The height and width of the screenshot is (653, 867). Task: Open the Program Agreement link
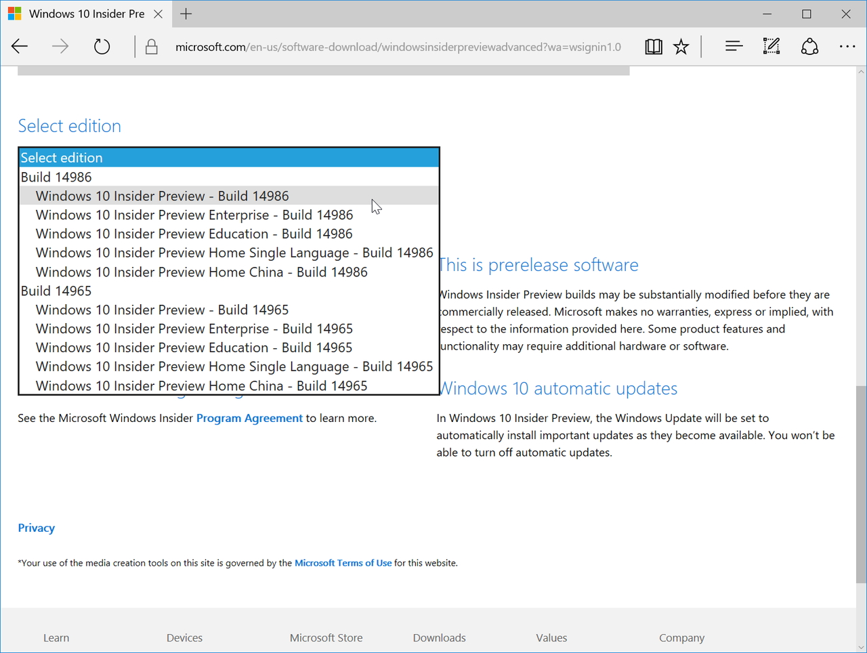click(249, 418)
